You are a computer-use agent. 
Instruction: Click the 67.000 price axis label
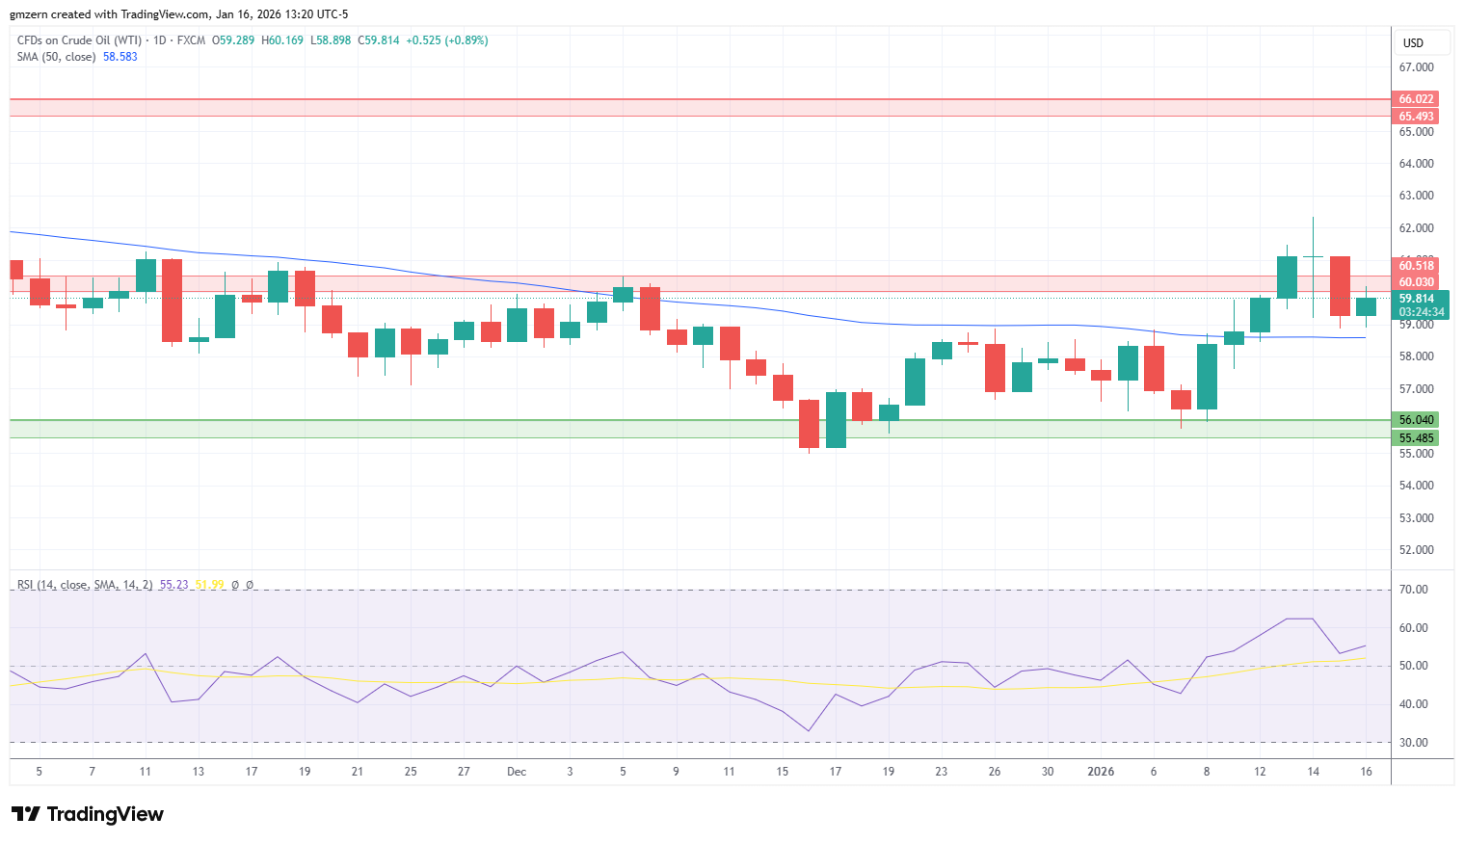click(1416, 67)
